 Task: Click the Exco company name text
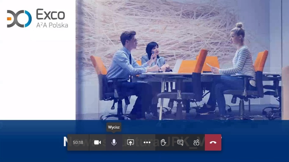pos(50,15)
